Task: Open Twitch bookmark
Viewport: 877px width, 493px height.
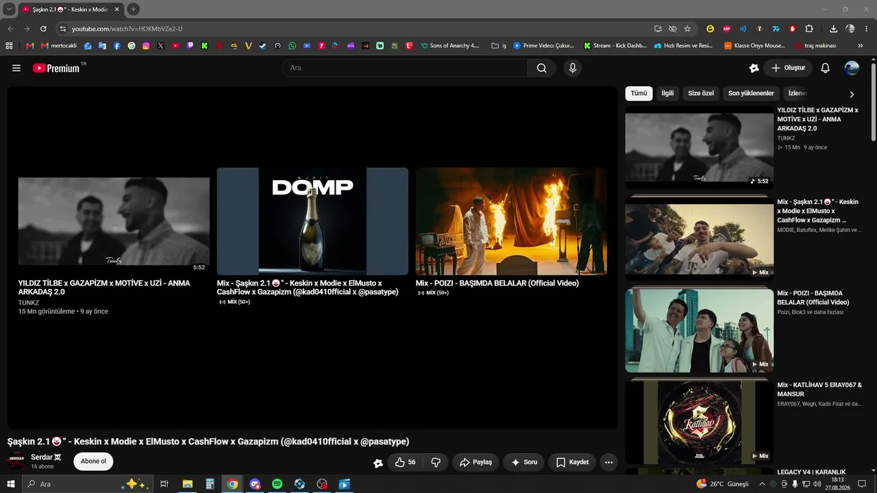Action: 190,46
